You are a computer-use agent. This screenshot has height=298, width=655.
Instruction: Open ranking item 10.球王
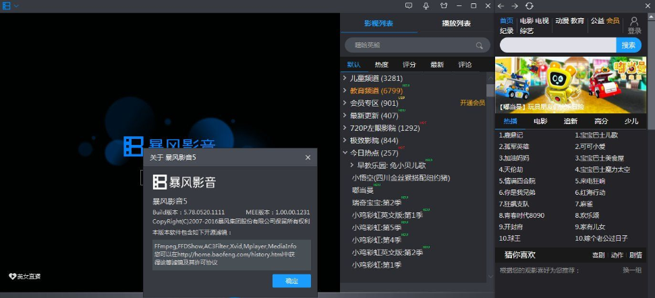[x=509, y=238]
